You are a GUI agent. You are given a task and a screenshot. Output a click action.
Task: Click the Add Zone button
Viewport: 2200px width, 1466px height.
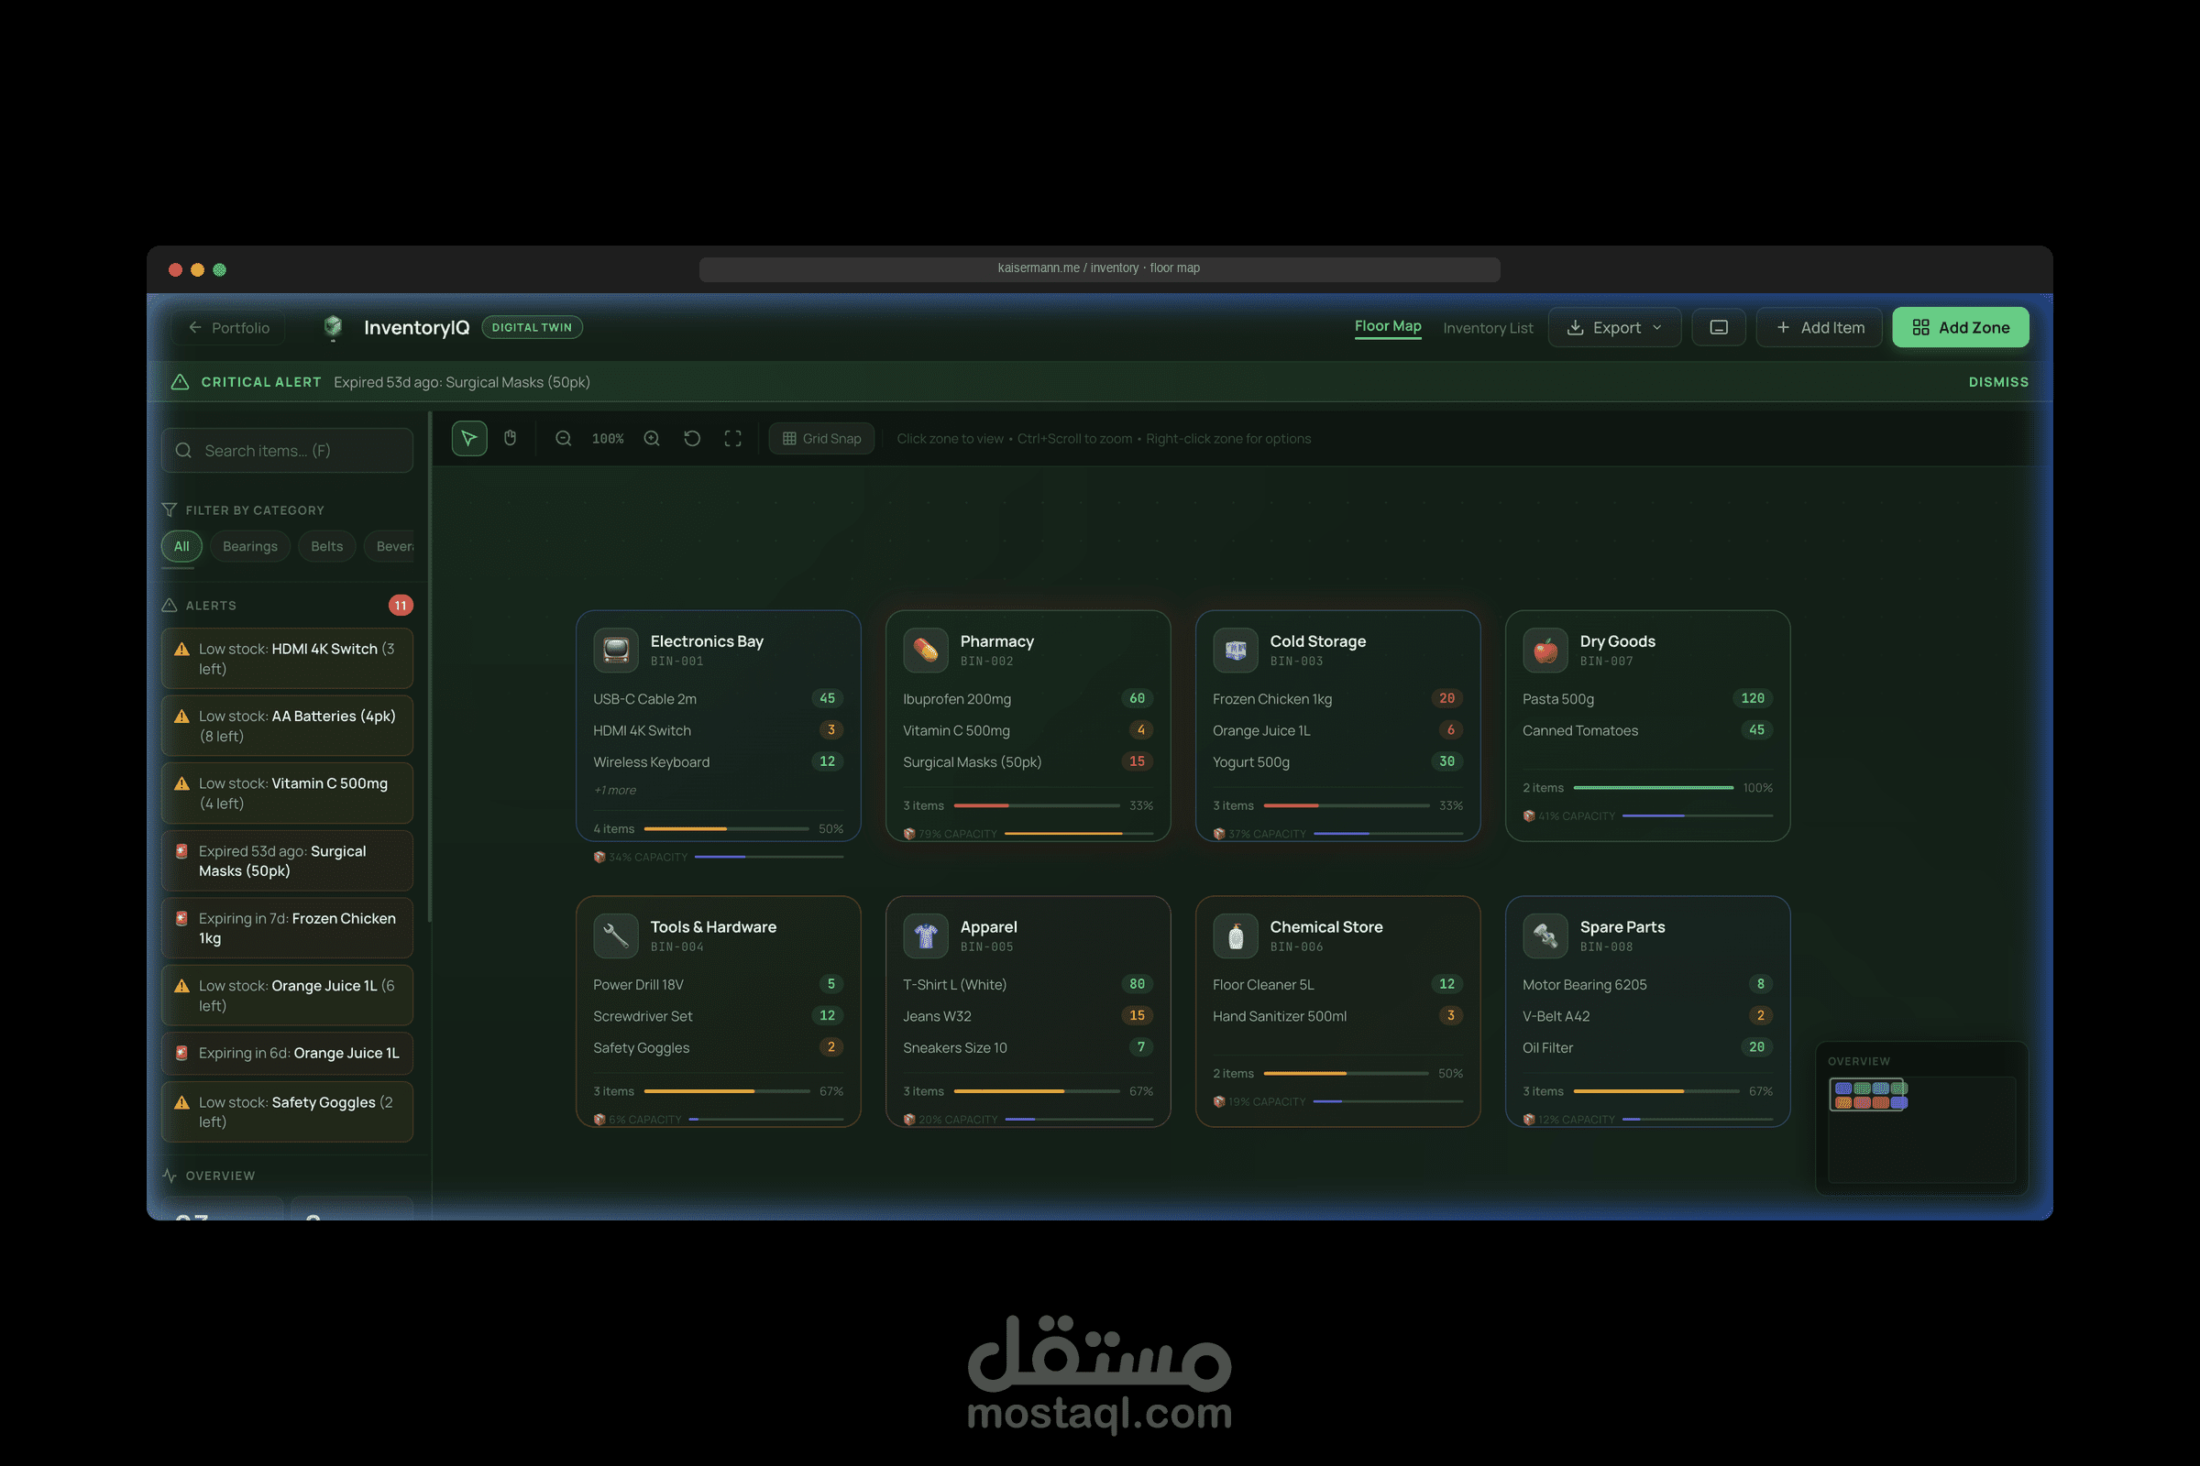tap(1960, 327)
